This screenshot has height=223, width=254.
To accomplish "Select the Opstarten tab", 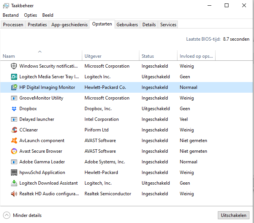I will [x=102, y=24].
